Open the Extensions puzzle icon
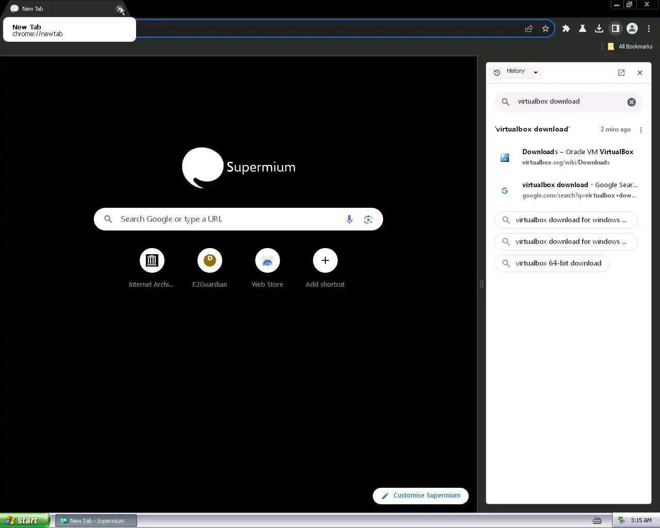This screenshot has height=528, width=660. click(x=566, y=29)
